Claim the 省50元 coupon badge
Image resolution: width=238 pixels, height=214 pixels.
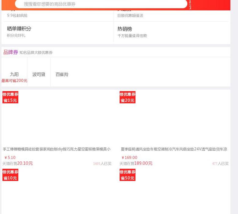click(128, 175)
